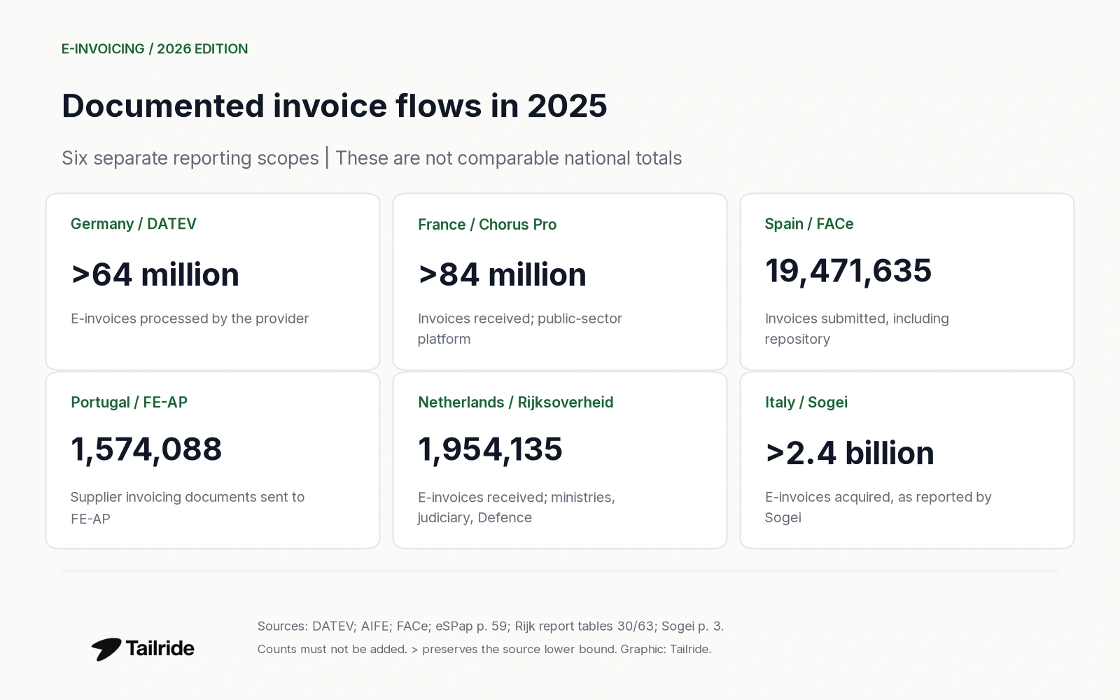Click 'Invoices submitted, including repository' caption

(x=857, y=328)
